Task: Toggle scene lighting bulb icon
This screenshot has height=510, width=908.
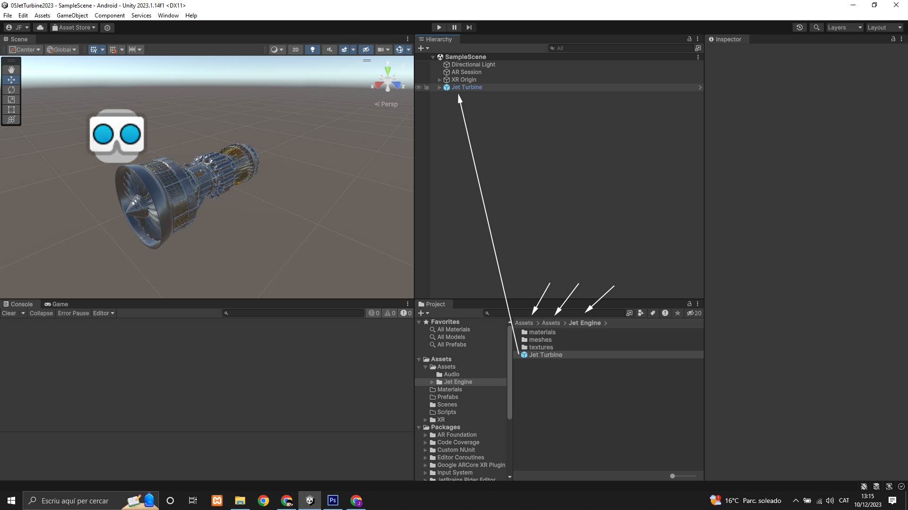Action: [312, 50]
